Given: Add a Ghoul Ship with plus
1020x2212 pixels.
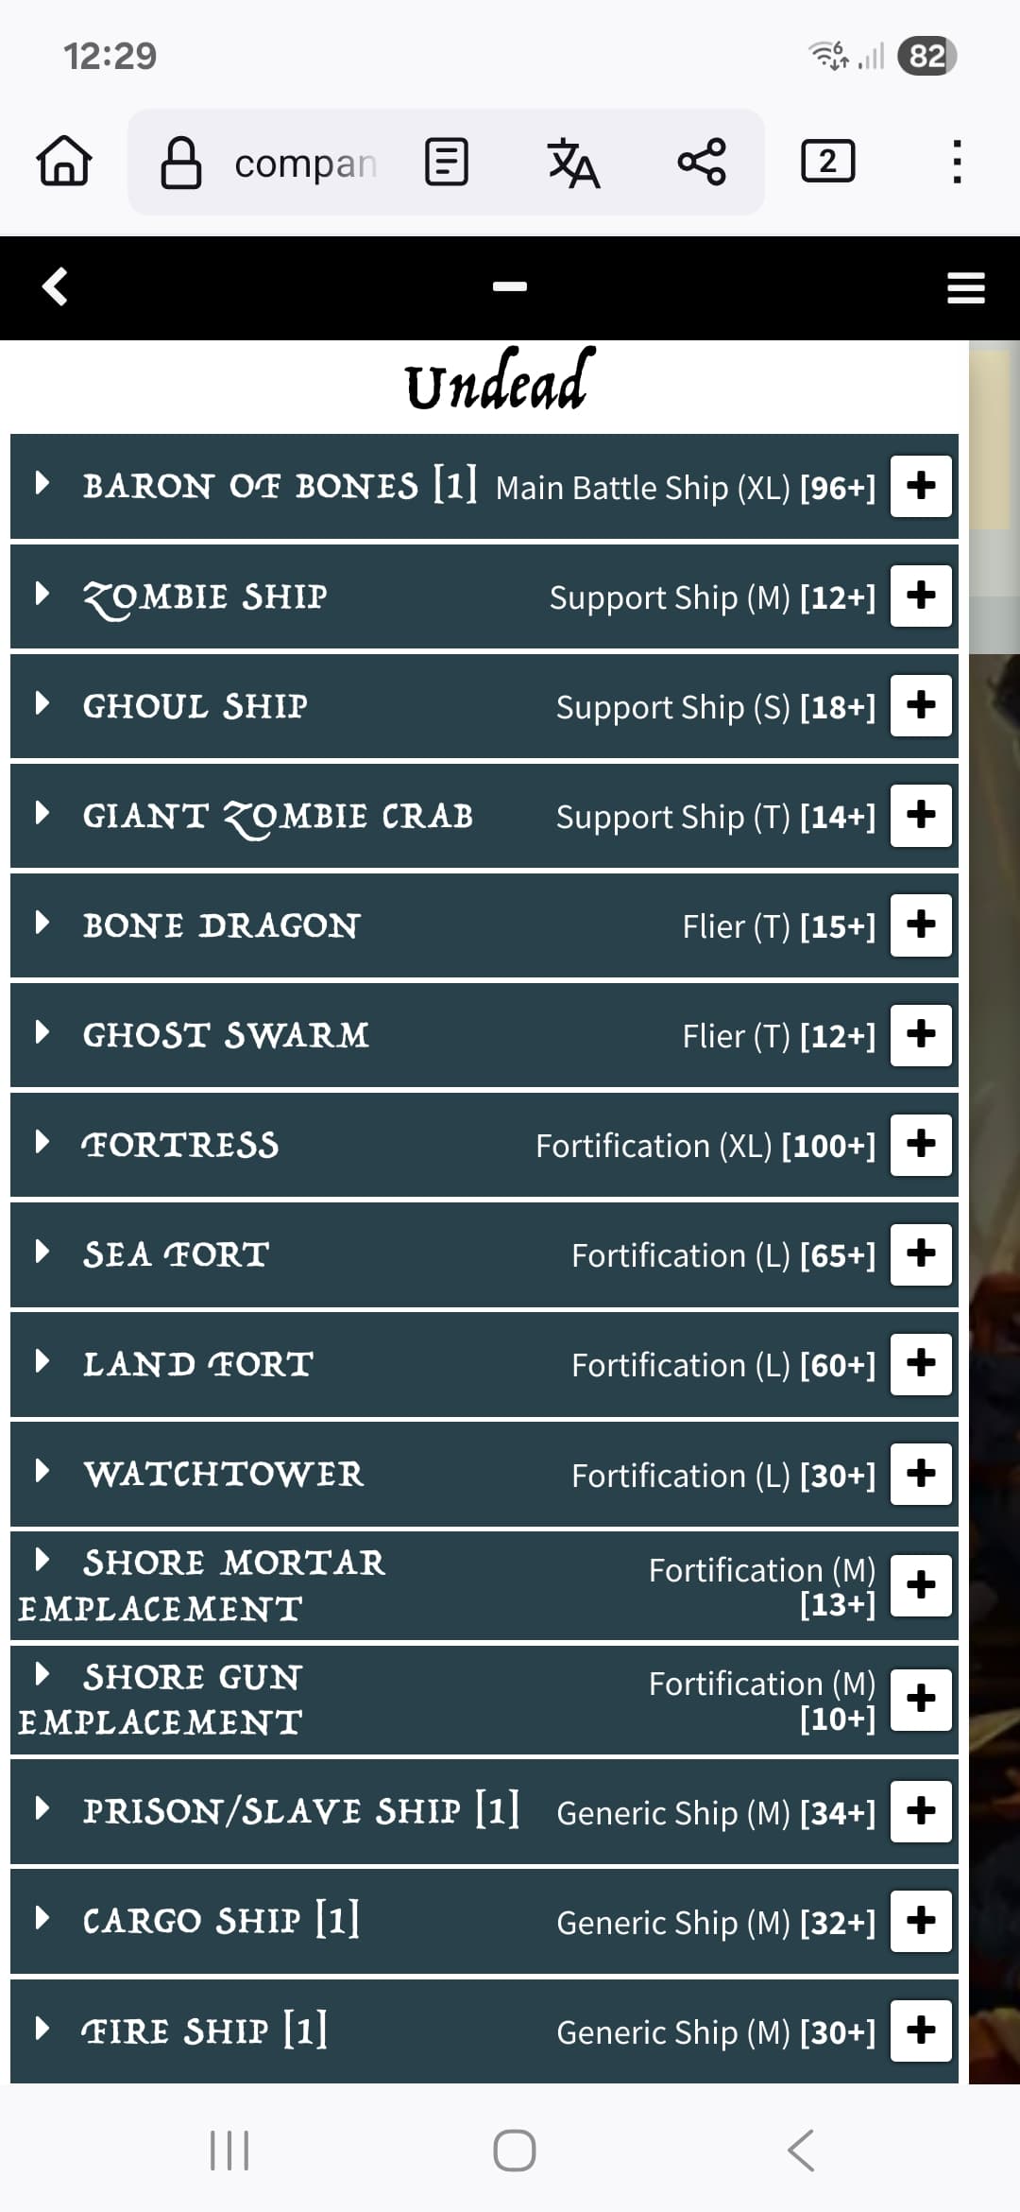Looking at the screenshot, I should (921, 705).
